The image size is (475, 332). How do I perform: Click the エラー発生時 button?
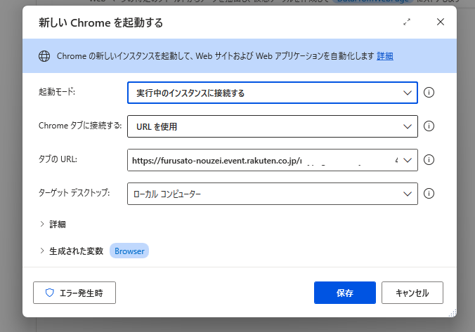(74, 293)
